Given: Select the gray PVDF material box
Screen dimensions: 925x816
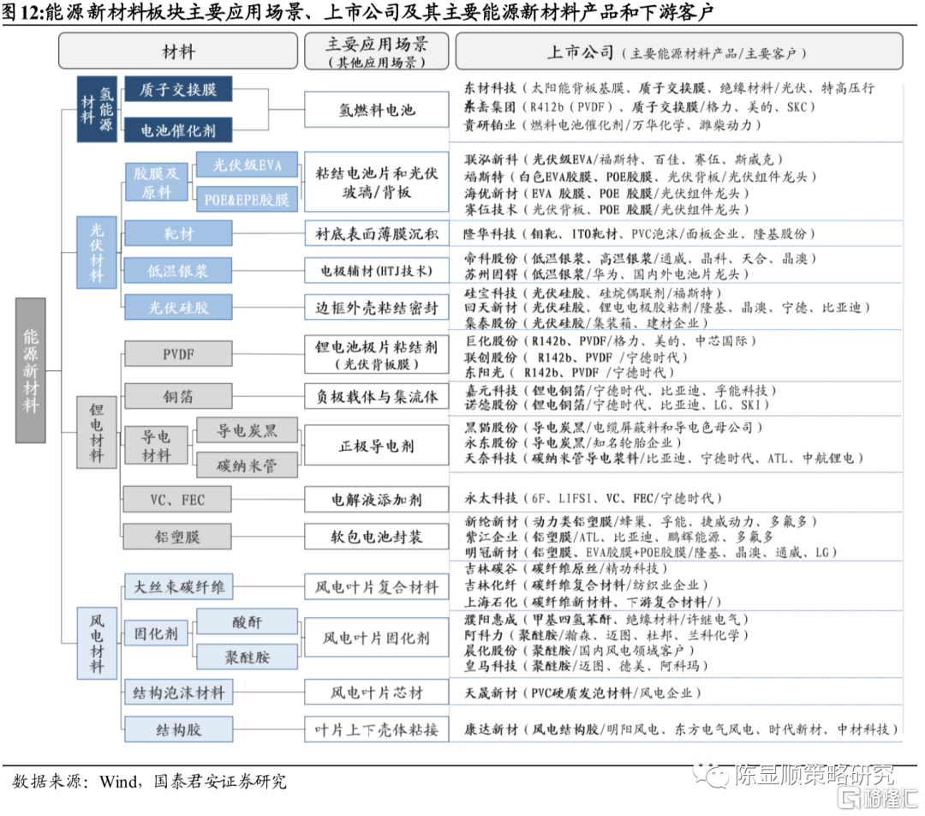Looking at the screenshot, I should [x=178, y=354].
